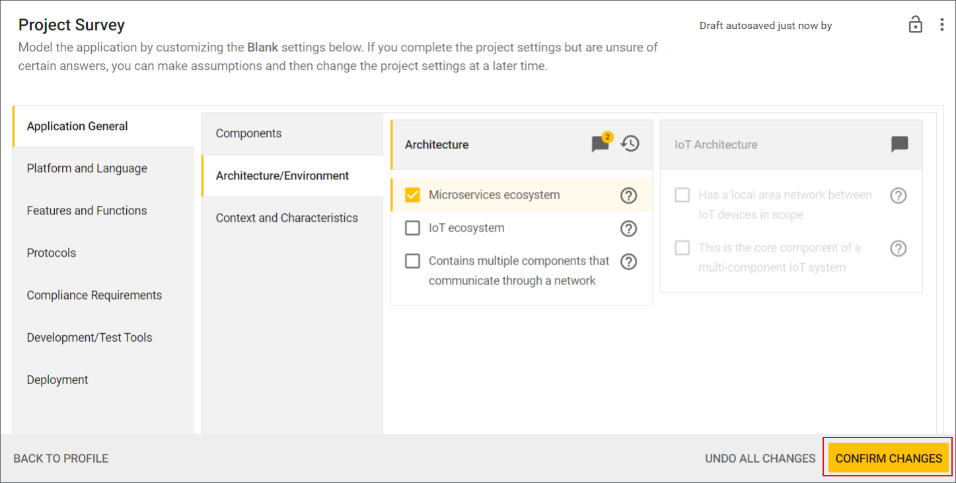This screenshot has height=483, width=956.
Task: Select the Components sub-tab
Action: coord(249,133)
